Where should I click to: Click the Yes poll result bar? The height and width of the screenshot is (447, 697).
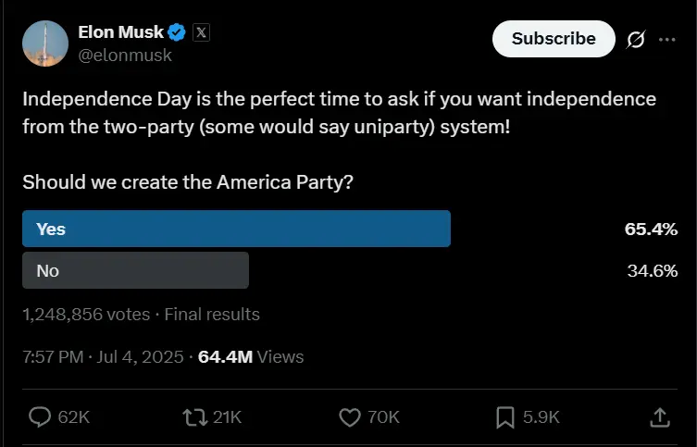coord(236,229)
